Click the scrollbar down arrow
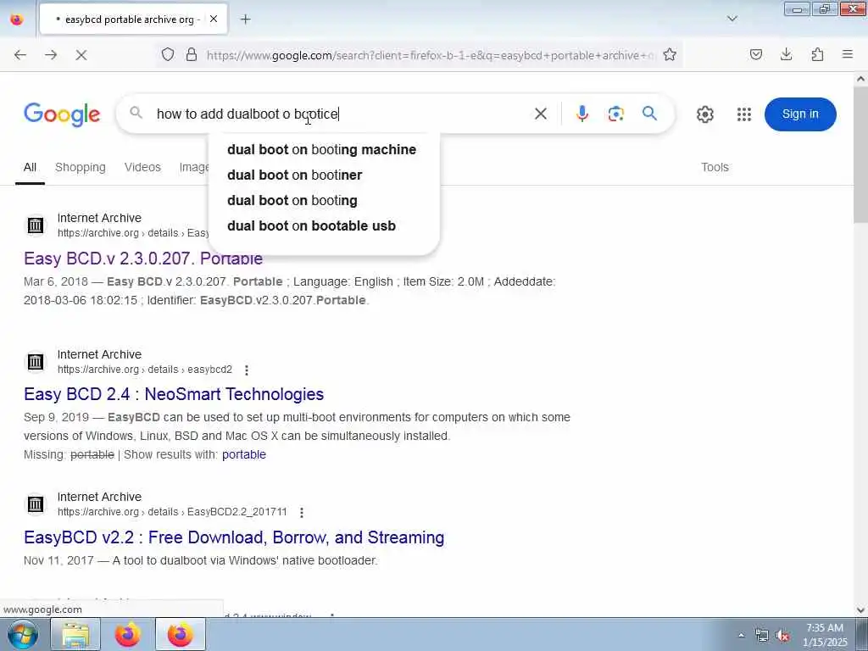The height and width of the screenshot is (651, 868). coord(860,610)
